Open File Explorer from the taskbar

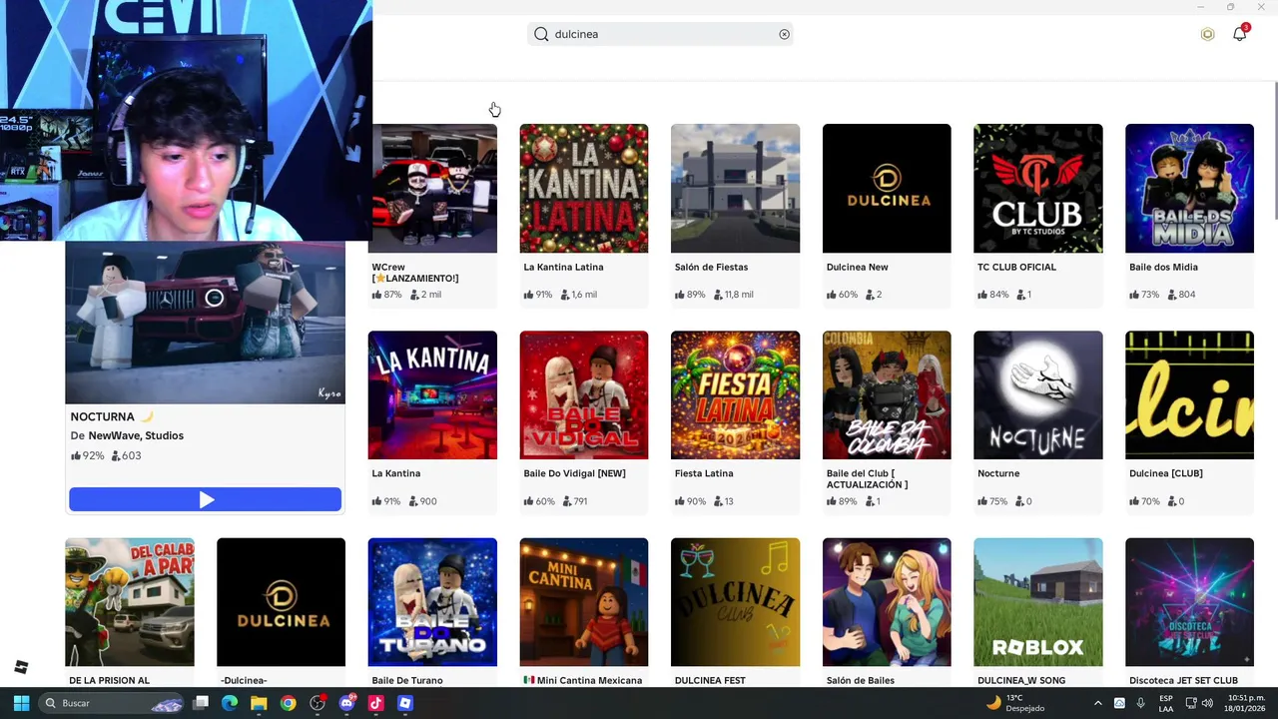[259, 703]
